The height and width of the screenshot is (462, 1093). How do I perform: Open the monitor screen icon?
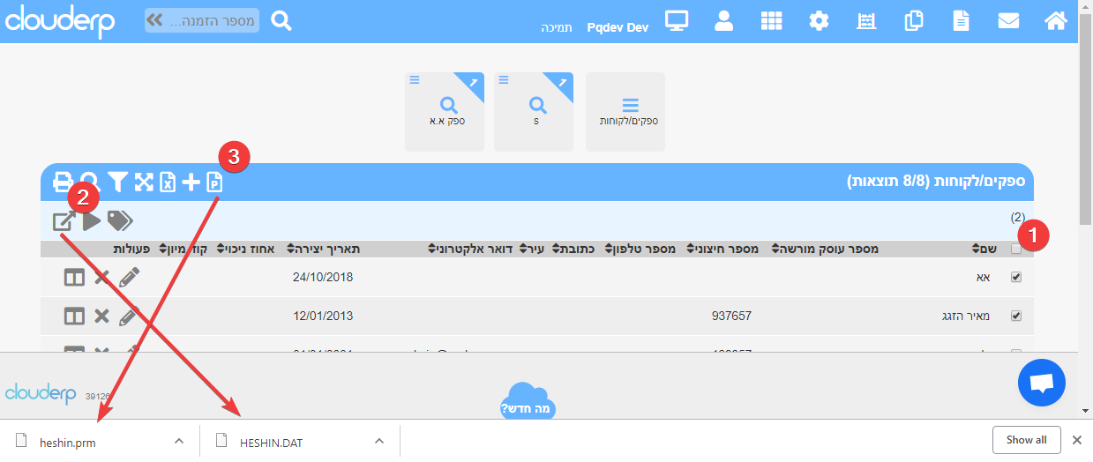[677, 21]
